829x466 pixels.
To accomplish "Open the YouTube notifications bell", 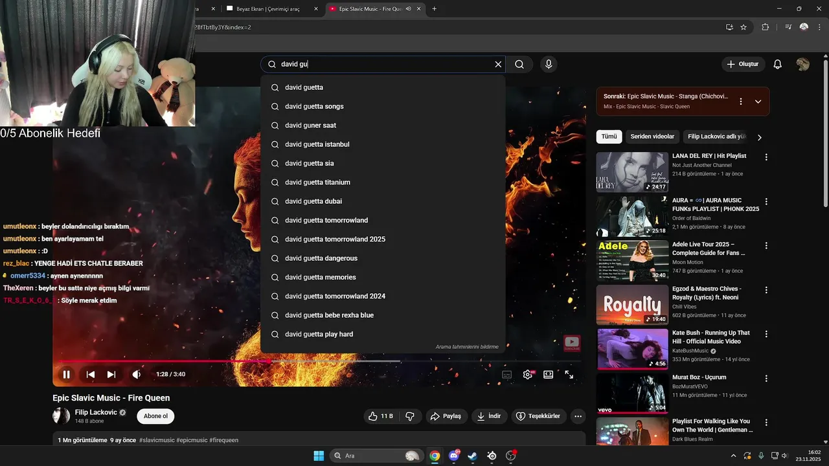I will [778, 64].
